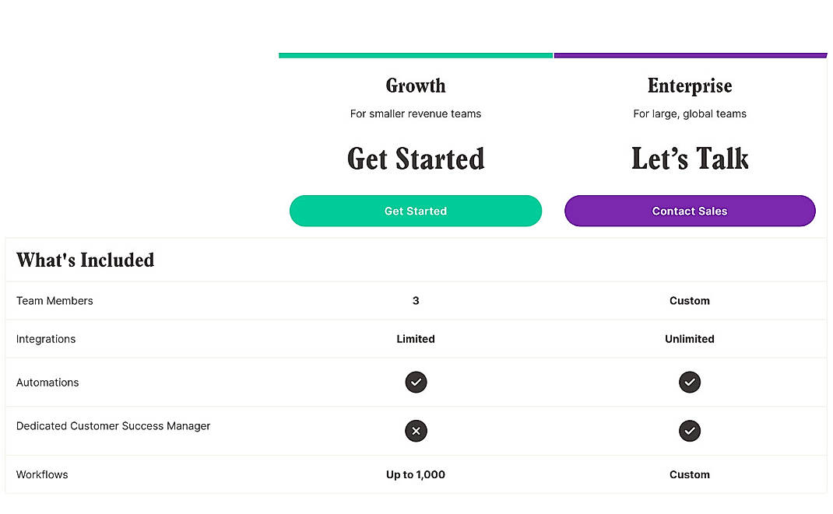Screen dimensions: 833x514
Task: Select the Workflows row label
Action: click(42, 474)
